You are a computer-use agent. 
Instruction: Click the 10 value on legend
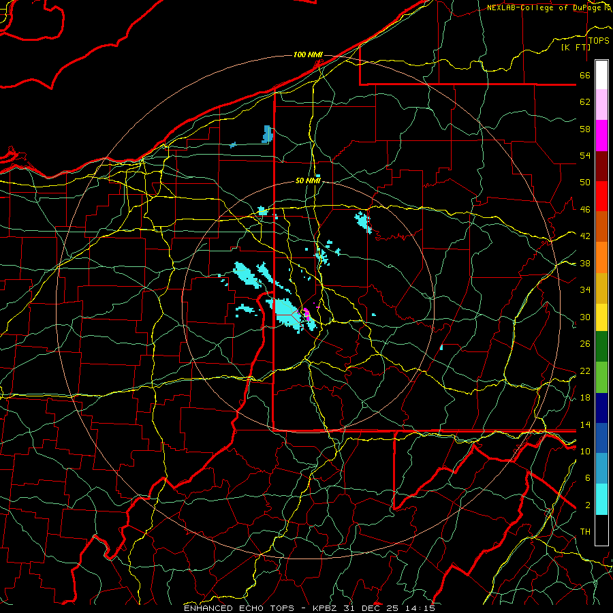pos(585,452)
